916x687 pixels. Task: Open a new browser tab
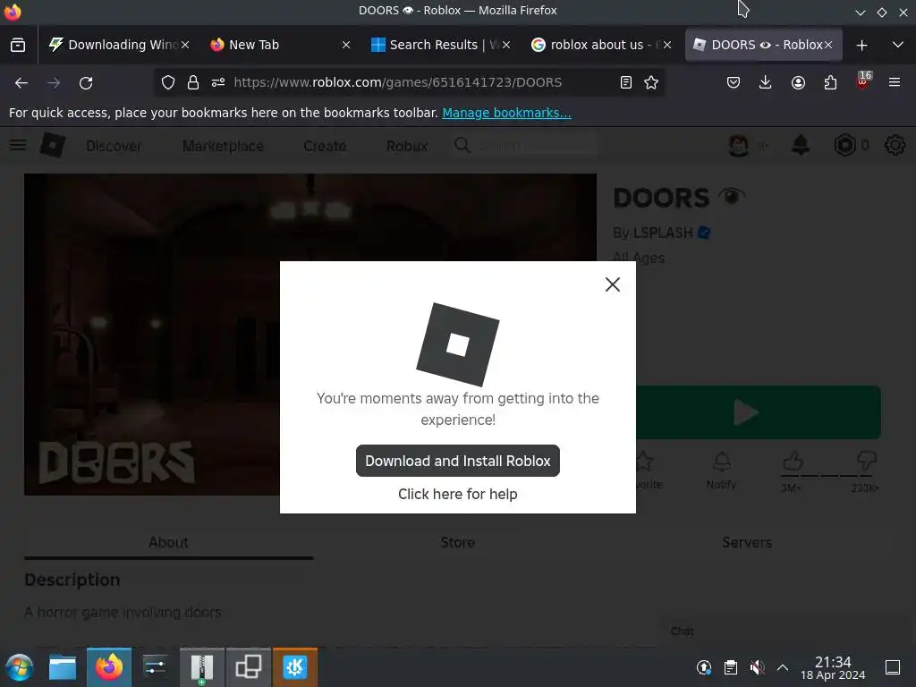coord(861,45)
